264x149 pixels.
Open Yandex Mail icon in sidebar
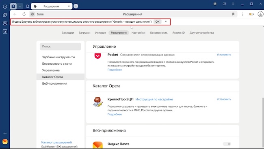click(5, 142)
